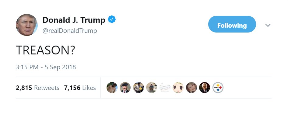Show the 7,156 Likes list

click(x=80, y=88)
